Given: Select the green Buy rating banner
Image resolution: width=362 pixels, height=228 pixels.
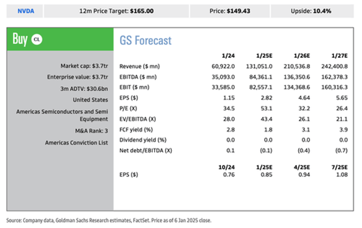Looking at the screenshot, I should [60, 40].
